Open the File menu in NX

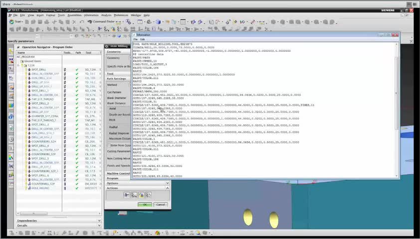15,15
